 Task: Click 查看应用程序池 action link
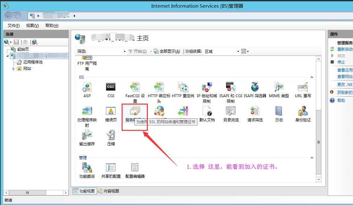[345, 70]
